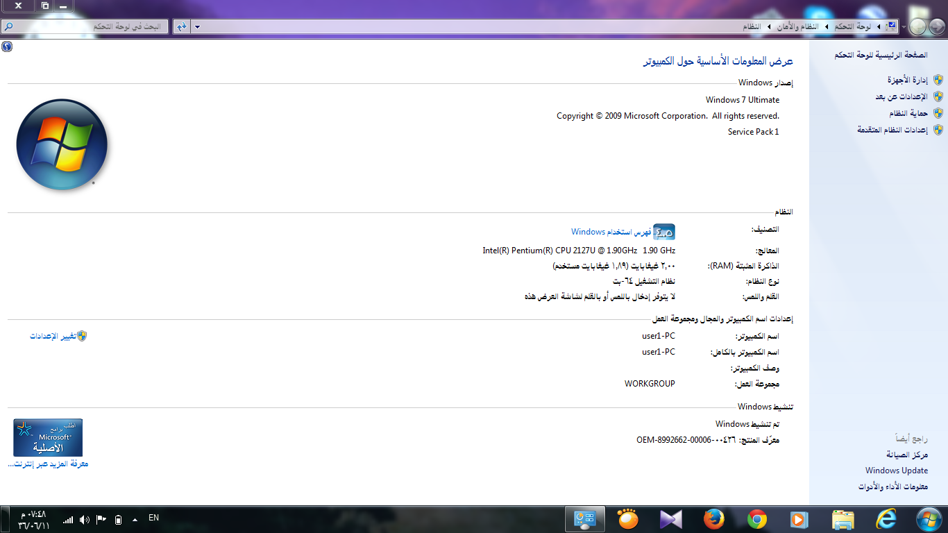Click the taskbar clock and date
The width and height of the screenshot is (948, 533).
(33, 519)
